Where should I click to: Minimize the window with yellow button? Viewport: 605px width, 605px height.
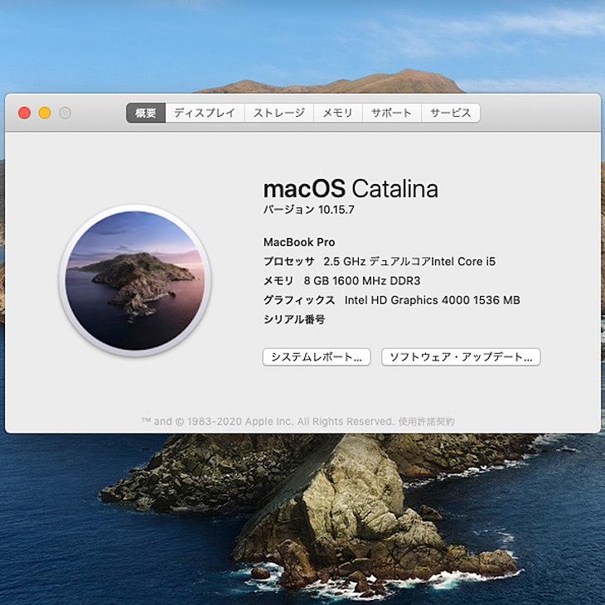pyautogui.click(x=45, y=113)
